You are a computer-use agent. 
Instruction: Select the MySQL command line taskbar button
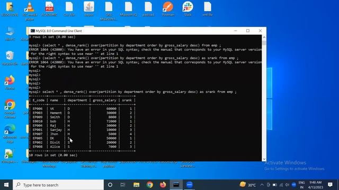(176, 185)
